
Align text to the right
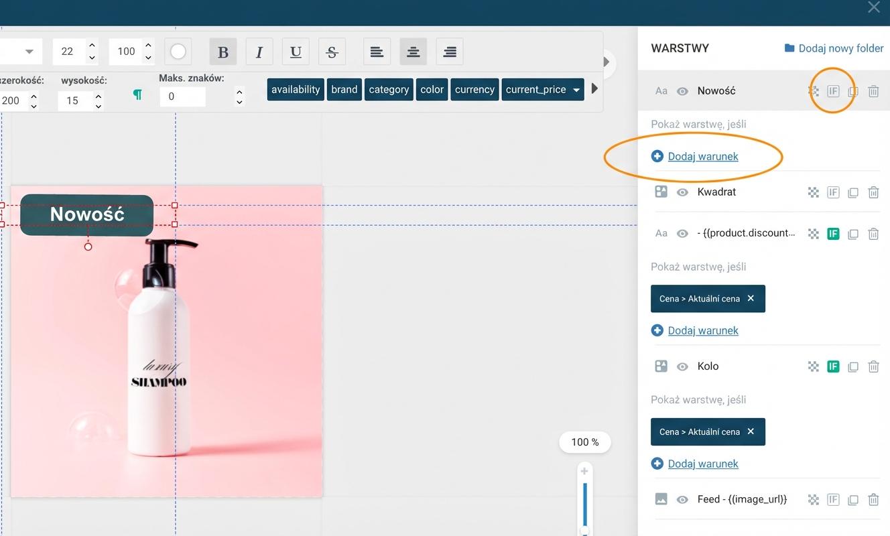450,52
